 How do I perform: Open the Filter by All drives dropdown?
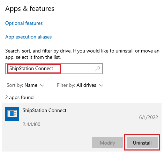[80, 85]
